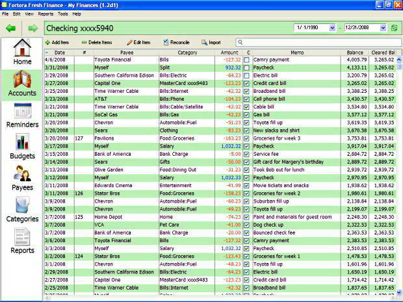Open the Budgets section
Screen dimensions: 403x302
point(21,147)
